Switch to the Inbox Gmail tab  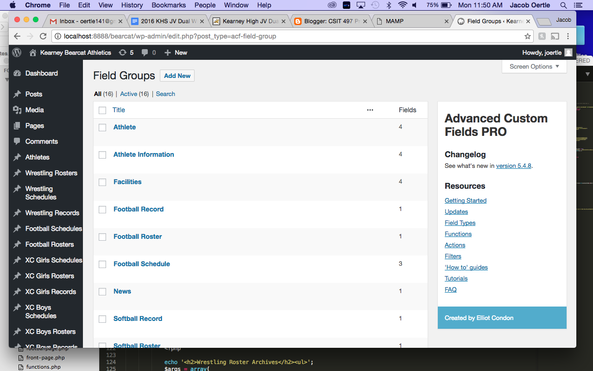[87, 21]
